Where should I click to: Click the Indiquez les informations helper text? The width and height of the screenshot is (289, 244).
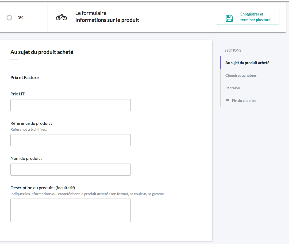coord(87,194)
